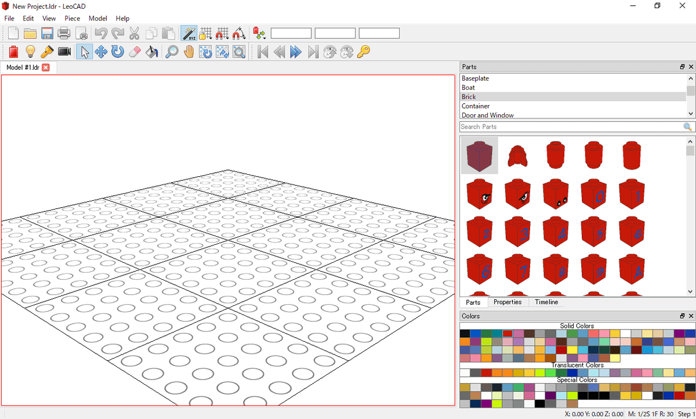Viewport: 696px width, 419px height.
Task: Activate the Rotate tool
Action: pos(118,52)
